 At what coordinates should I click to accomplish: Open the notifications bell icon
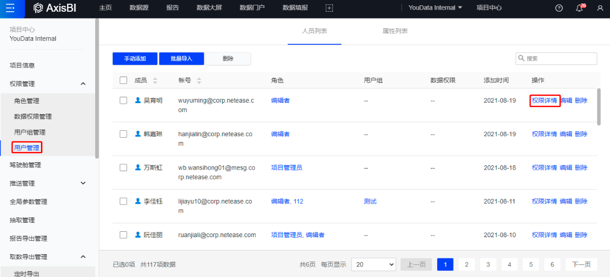click(580, 8)
